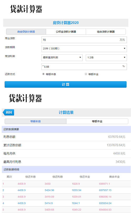Click the principal cell 1044.1
The height and width of the screenshot is (213, 131).
pos(76,203)
